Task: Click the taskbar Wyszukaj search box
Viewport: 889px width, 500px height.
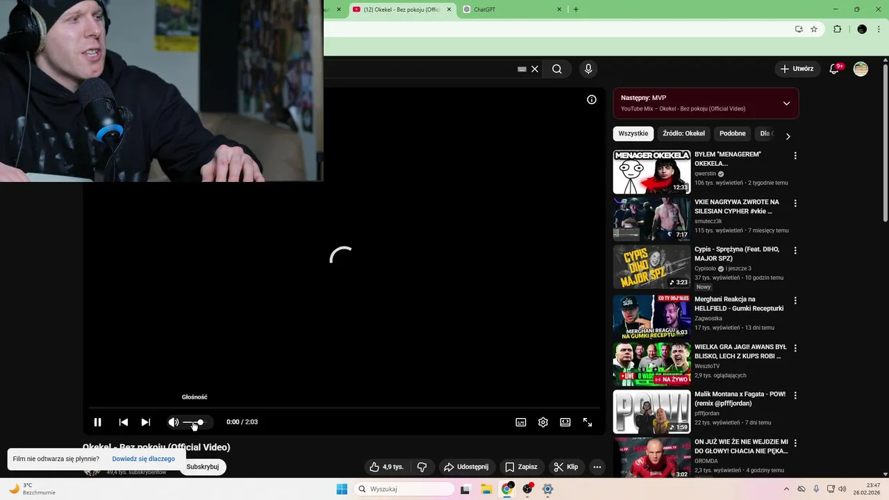Action: pos(405,489)
